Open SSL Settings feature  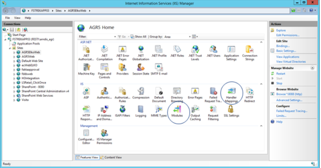click(x=231, y=111)
